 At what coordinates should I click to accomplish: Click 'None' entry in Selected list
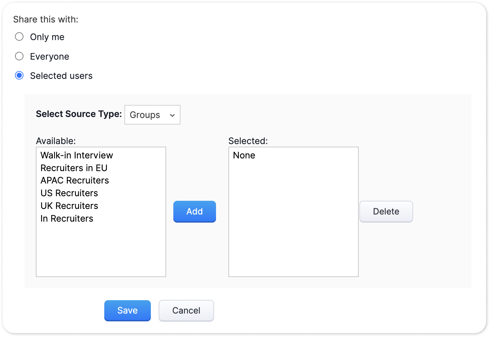tap(244, 155)
